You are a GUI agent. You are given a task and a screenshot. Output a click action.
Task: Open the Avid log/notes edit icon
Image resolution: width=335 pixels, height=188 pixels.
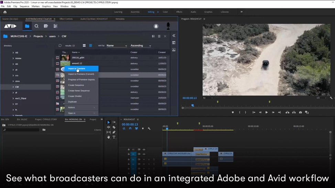(46, 26)
